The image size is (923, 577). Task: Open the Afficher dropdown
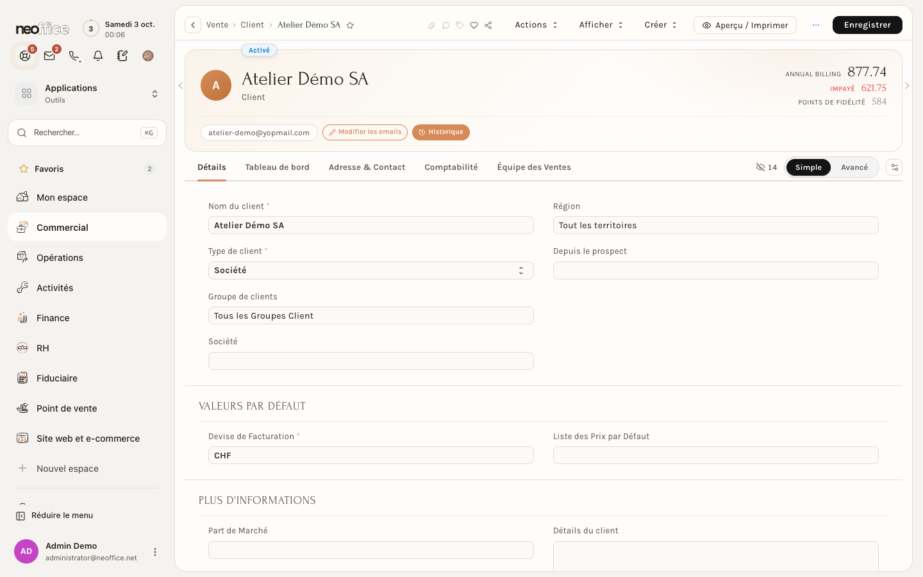tap(601, 25)
